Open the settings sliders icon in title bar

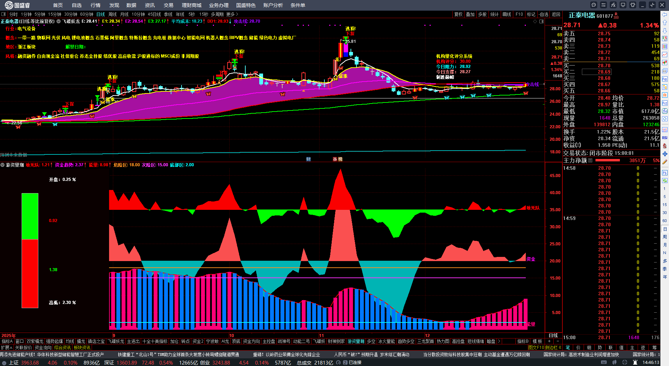(x=603, y=5)
